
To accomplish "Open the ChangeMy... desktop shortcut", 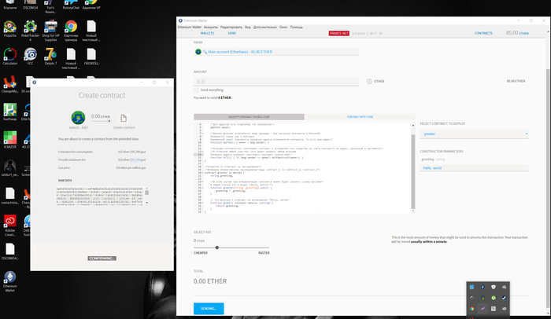I will [x=9, y=85].
